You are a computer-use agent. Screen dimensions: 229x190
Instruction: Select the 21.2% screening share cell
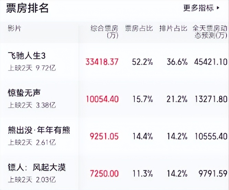[178, 99]
